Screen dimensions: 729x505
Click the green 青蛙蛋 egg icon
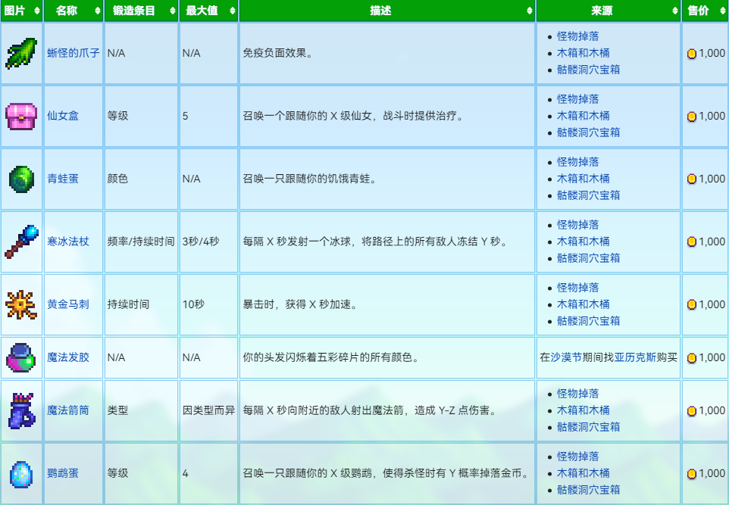21,179
